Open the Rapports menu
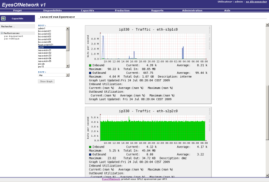269x182 pixels. 157,10
